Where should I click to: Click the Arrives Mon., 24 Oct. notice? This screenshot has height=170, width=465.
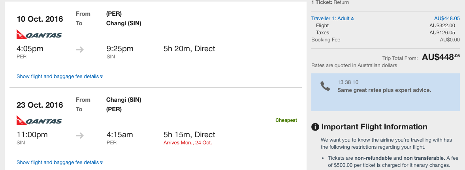[188, 143]
